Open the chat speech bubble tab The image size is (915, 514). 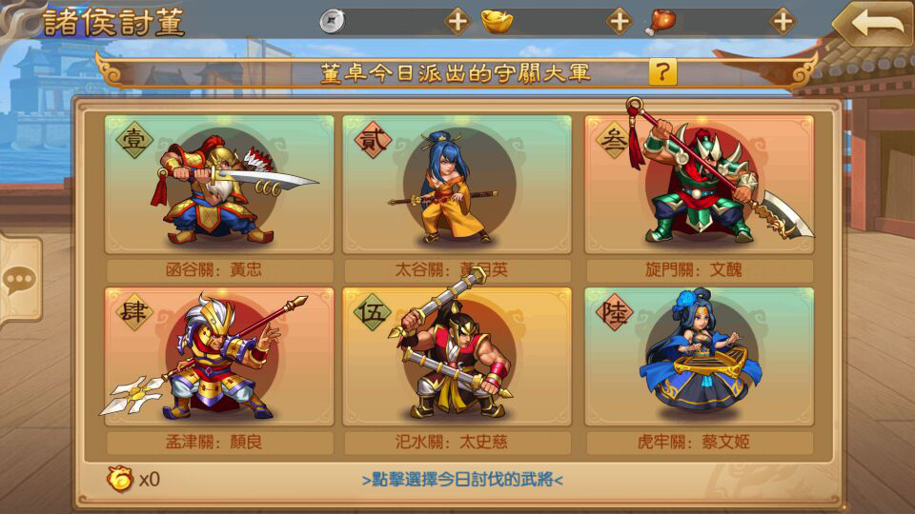pyautogui.click(x=21, y=280)
